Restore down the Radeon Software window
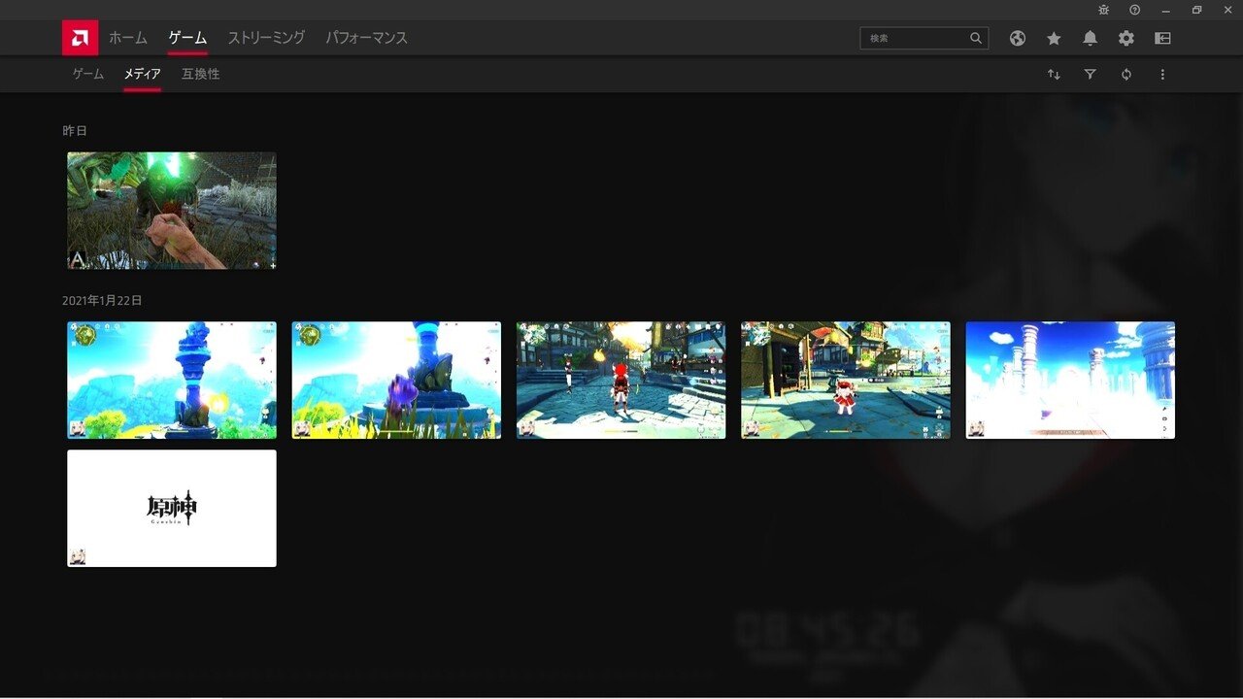 1196,10
